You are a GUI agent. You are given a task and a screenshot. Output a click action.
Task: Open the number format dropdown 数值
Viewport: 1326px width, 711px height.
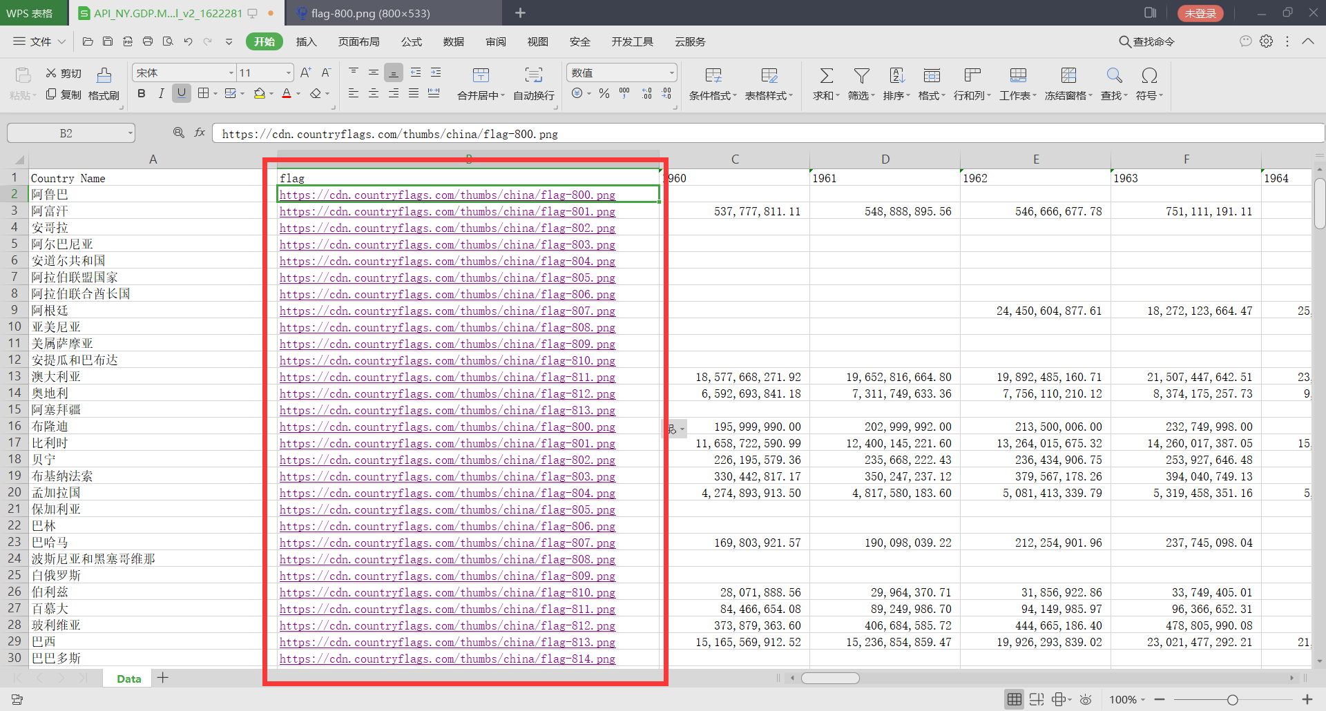[x=671, y=73]
